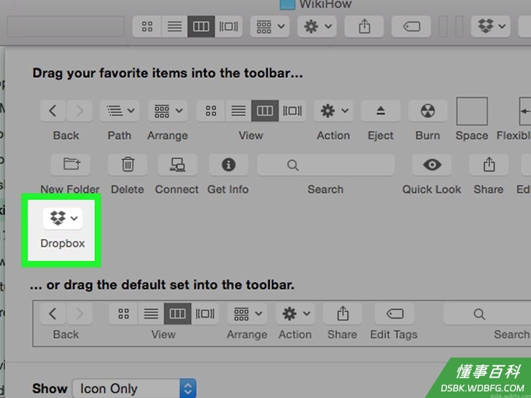Click Back arrow in the default set
This screenshot has height=398, width=531.
click(x=53, y=313)
